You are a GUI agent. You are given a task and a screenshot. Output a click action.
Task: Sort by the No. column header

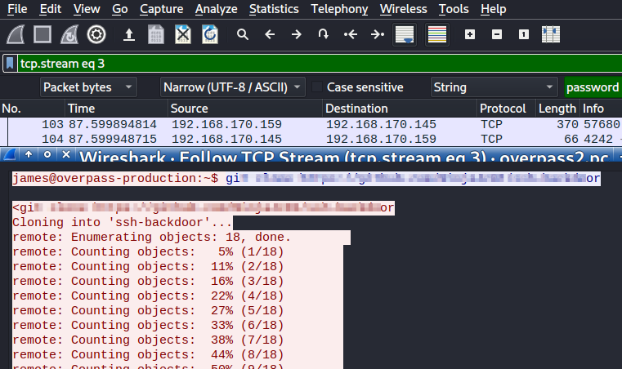pos(33,109)
